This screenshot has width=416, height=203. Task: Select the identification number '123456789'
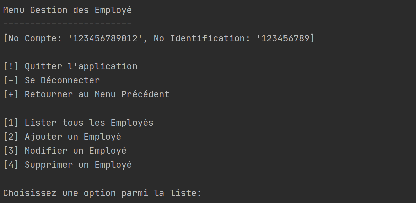point(285,38)
